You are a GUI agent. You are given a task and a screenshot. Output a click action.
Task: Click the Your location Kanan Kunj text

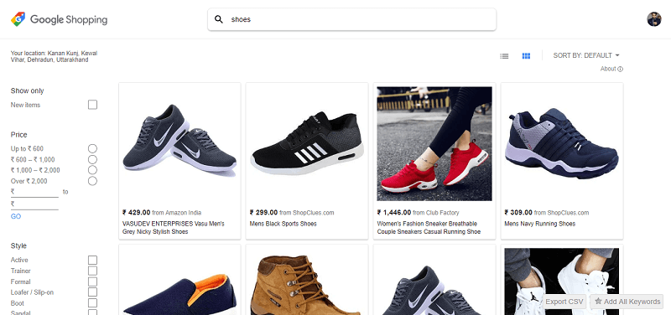(54, 56)
